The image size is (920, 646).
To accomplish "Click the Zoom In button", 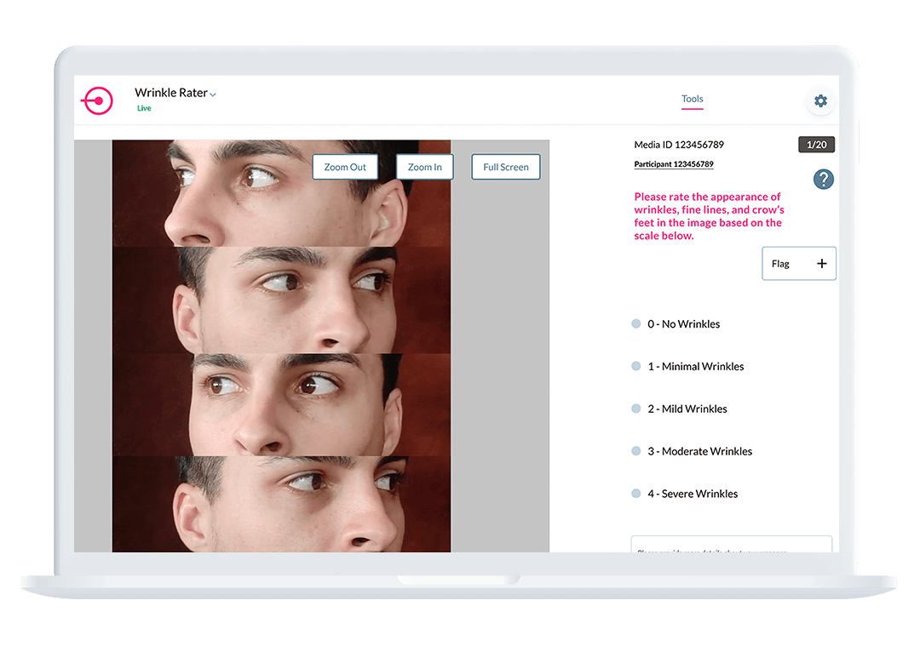I will click(424, 167).
